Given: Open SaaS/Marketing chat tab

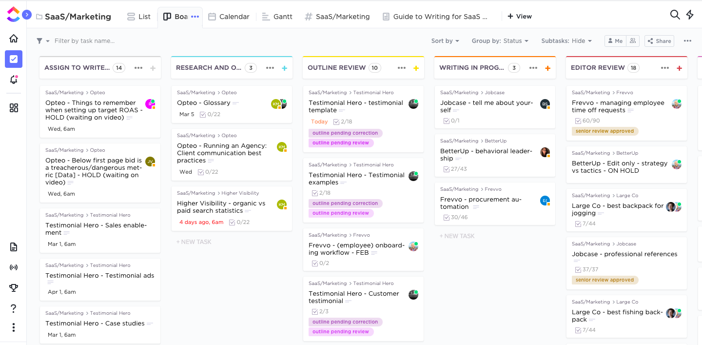Looking at the screenshot, I should click(x=337, y=17).
